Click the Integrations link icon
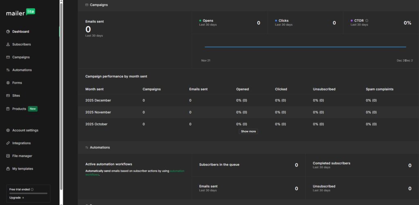 [8, 143]
